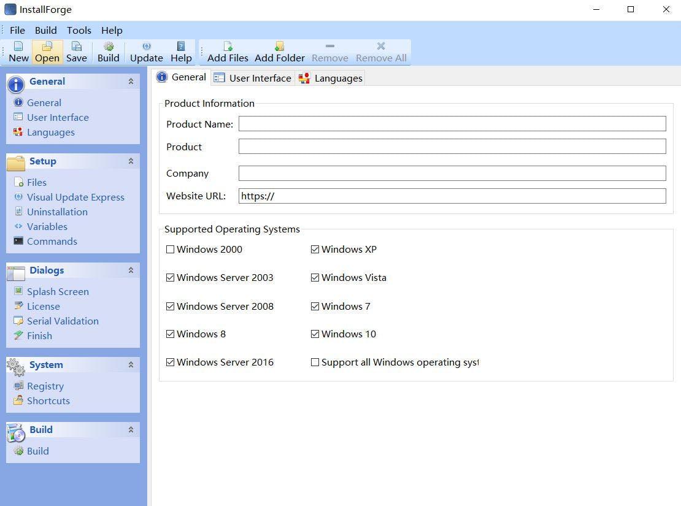Open a project with the Open toolbar icon
This screenshot has width=681, height=506.
(47, 52)
